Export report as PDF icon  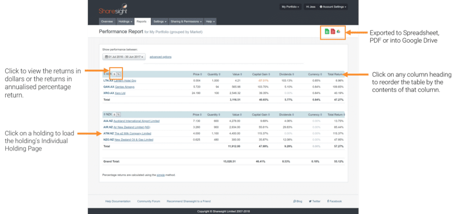(333, 31)
